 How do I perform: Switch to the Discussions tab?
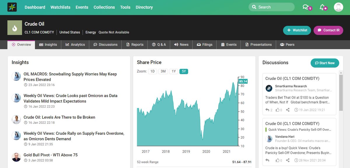tap(106, 45)
